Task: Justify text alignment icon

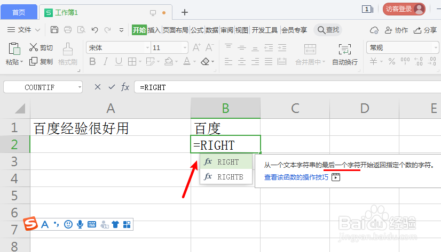Action: tap(269, 61)
